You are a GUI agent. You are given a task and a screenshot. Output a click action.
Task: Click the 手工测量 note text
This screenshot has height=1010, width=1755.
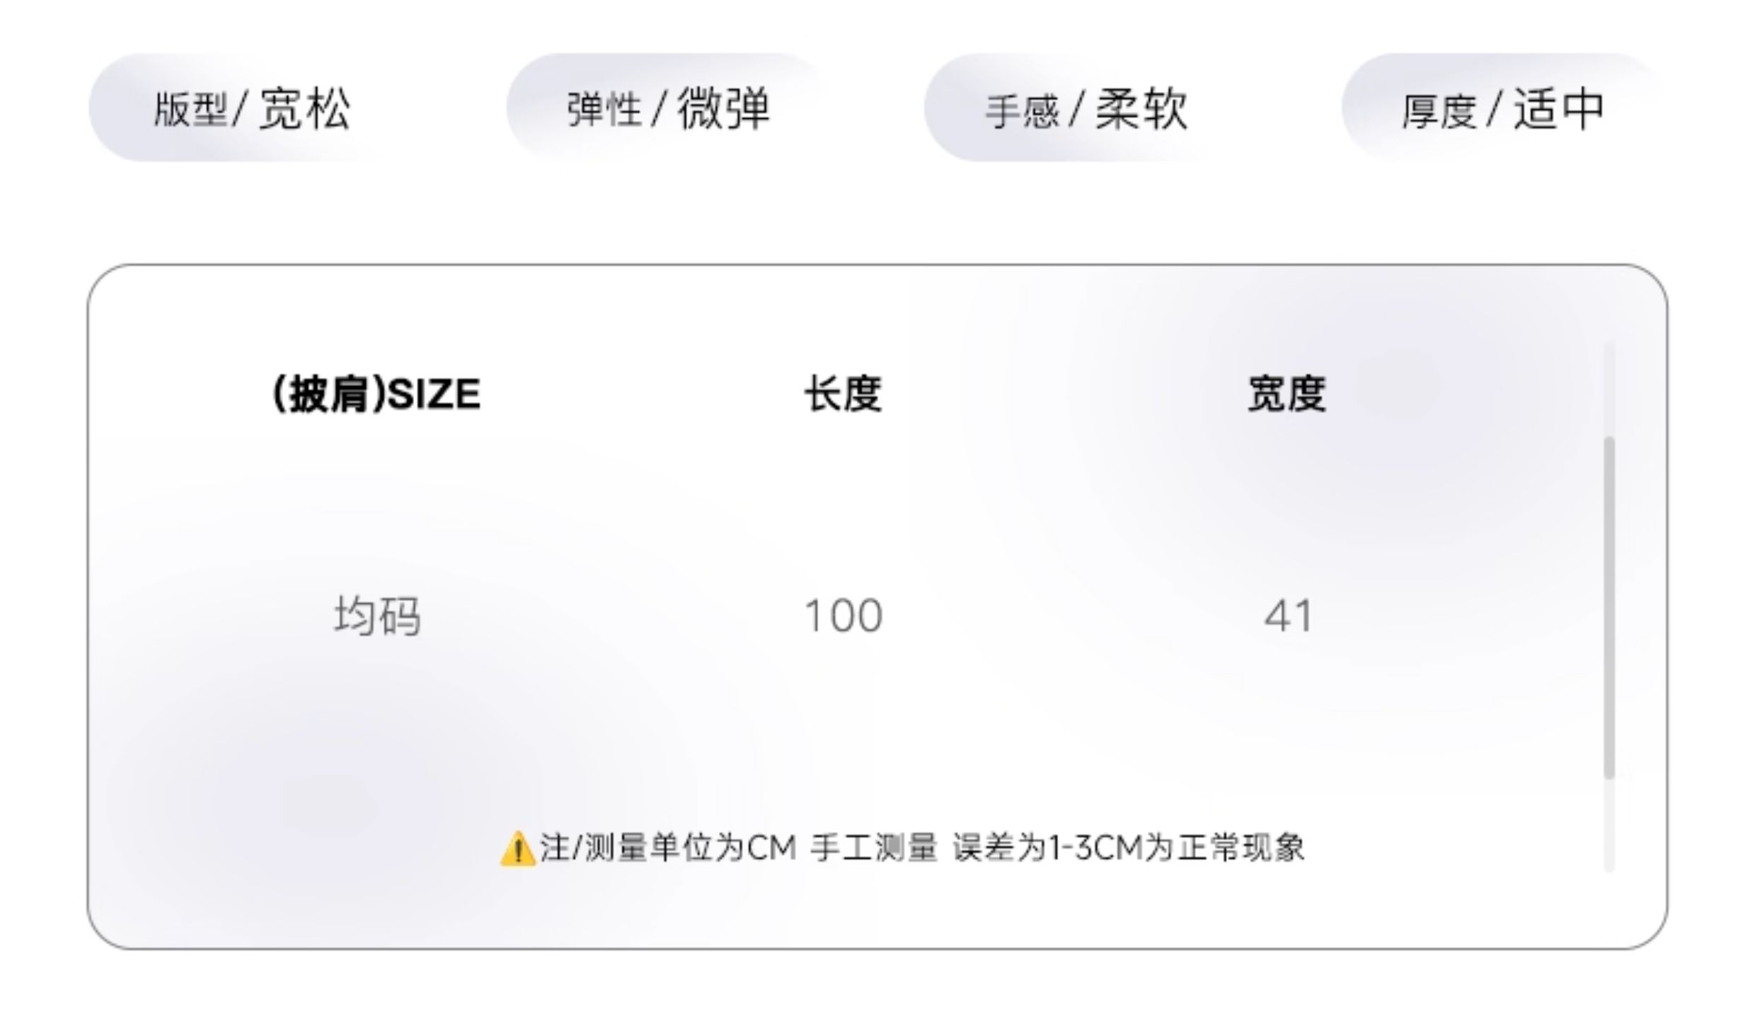[x=874, y=847]
